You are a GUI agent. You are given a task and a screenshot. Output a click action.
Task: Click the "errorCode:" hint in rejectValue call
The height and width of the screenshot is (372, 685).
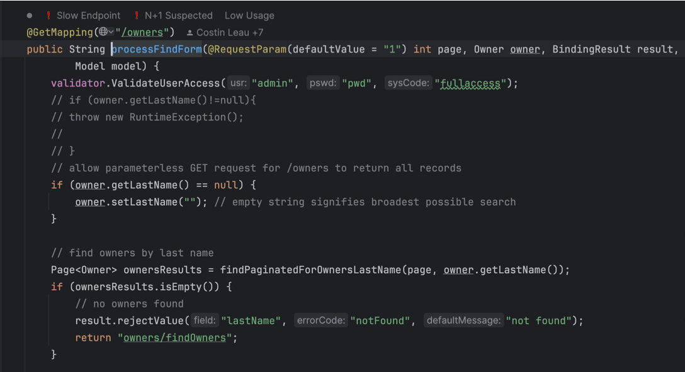[321, 320]
